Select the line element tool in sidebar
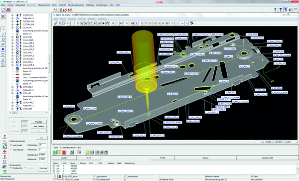Image resolution: width=299 pixels, height=181 pixels. click(3, 34)
